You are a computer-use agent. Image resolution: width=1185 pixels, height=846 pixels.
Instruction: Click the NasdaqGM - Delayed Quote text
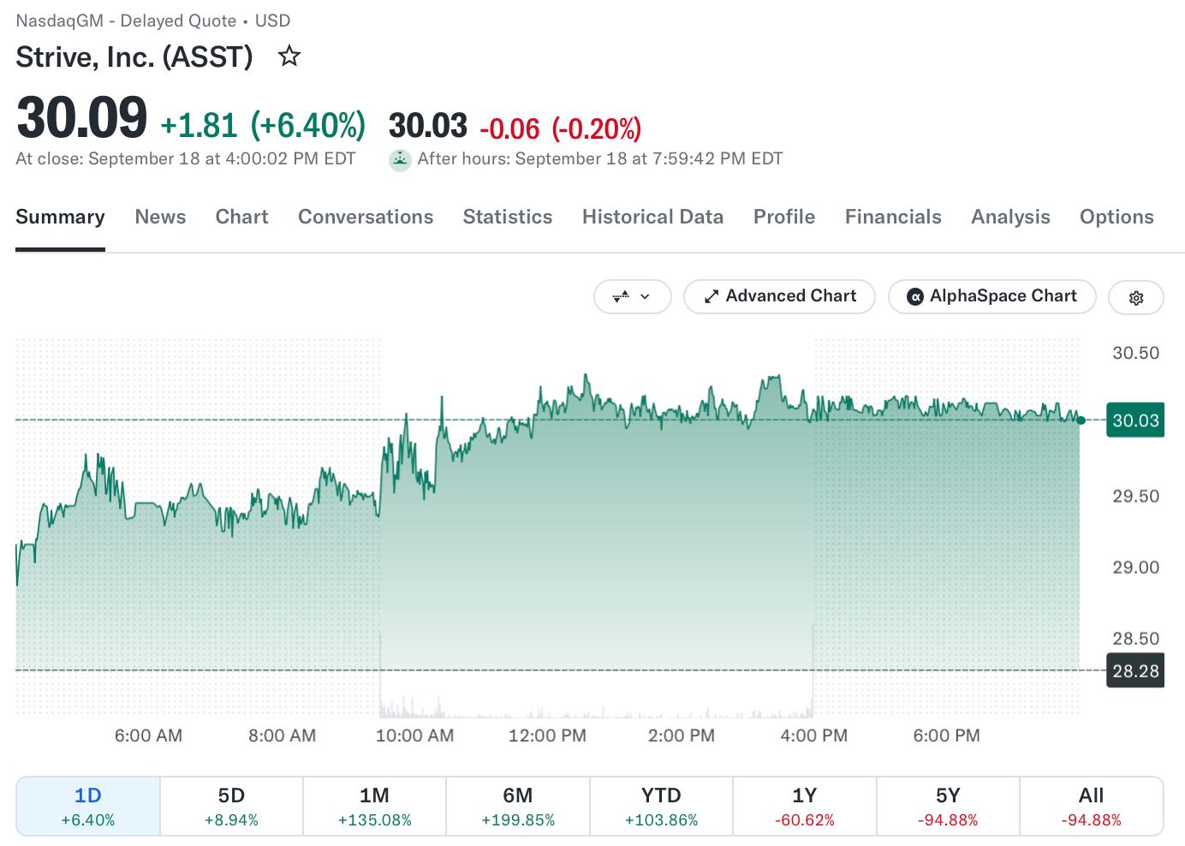[x=126, y=21]
